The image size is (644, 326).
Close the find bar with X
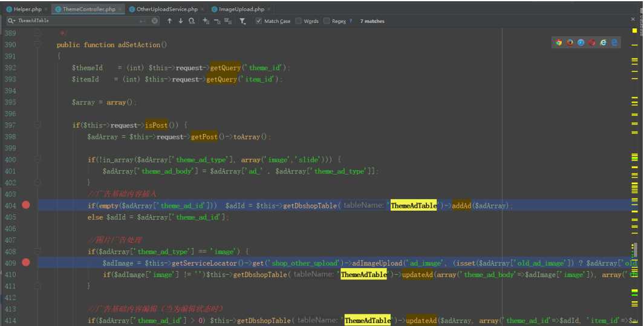(633, 19)
